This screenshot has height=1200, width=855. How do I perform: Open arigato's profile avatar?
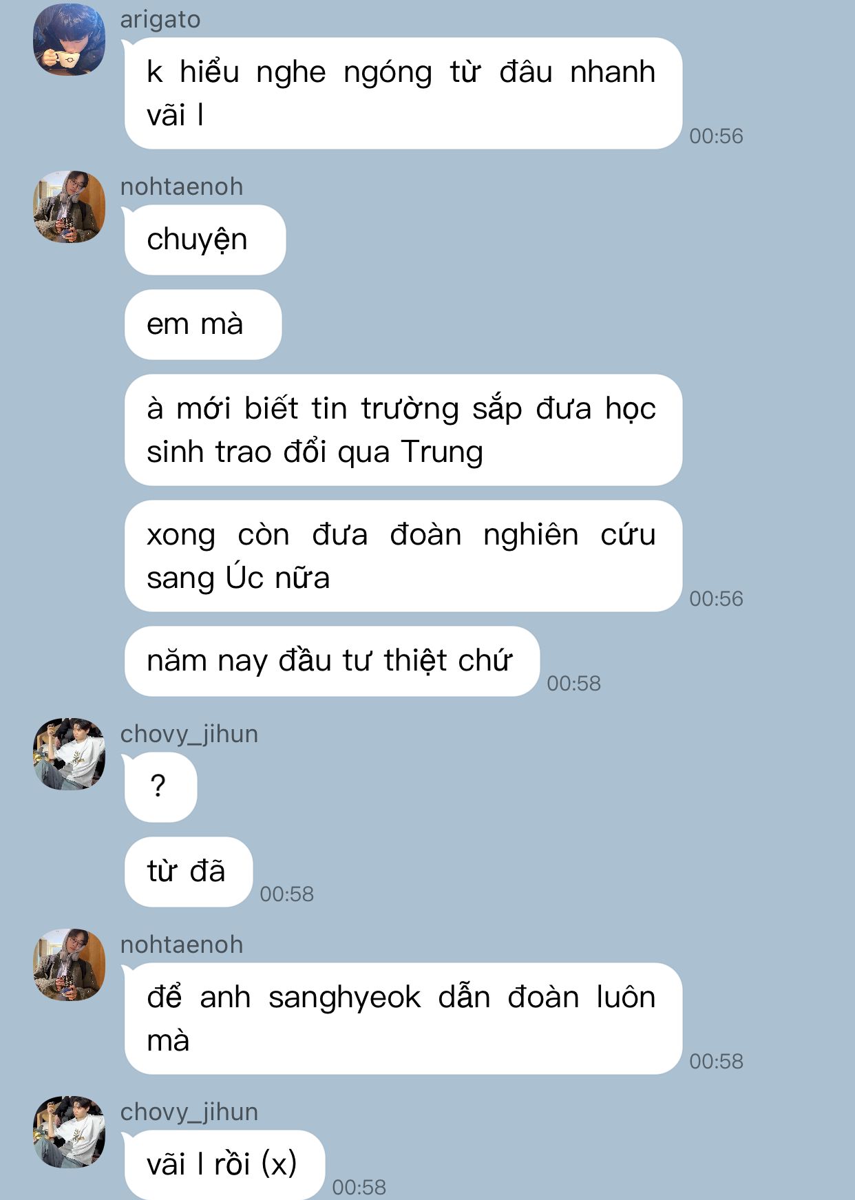point(69,39)
